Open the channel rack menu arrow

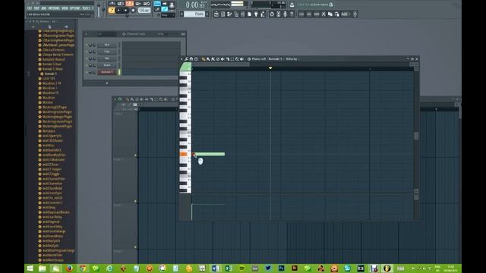point(86,33)
